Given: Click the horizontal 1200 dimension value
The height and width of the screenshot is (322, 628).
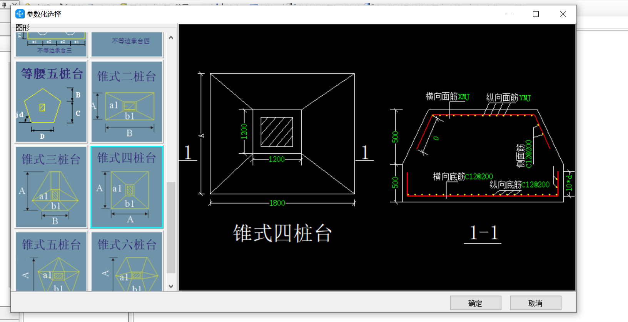Looking at the screenshot, I should [277, 159].
